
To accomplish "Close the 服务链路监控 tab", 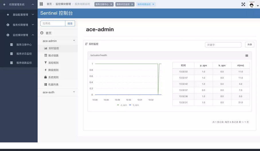I will 153,4.
